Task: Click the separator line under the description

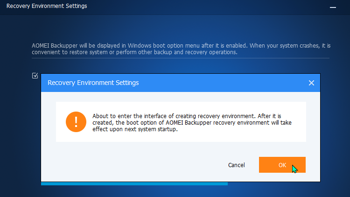Action: [x=181, y=58]
